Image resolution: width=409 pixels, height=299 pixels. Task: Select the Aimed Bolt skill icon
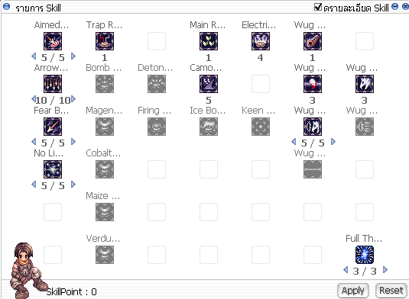tap(53, 41)
